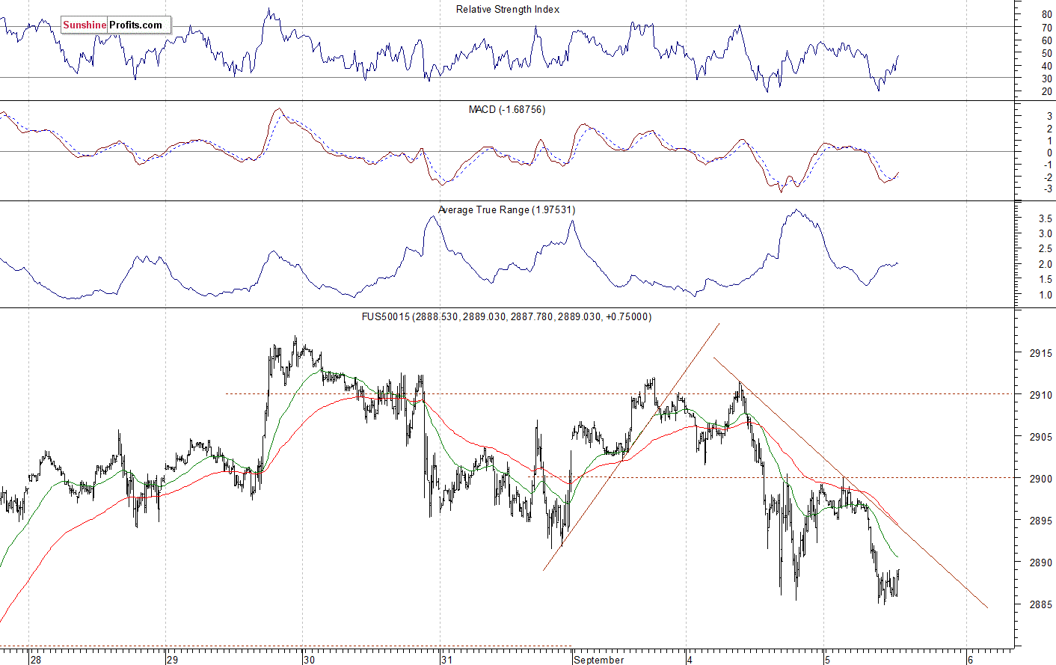The image size is (1056, 665).
Task: Click the 31 date axis label
Action: (x=447, y=660)
